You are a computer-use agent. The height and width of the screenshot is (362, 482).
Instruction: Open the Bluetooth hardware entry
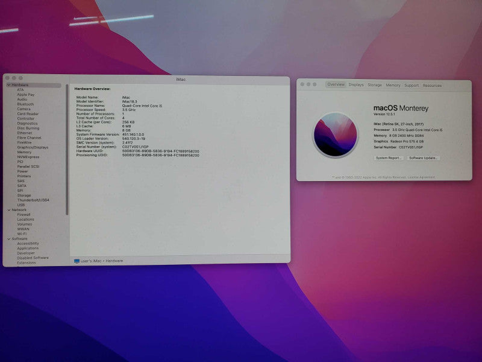point(25,104)
